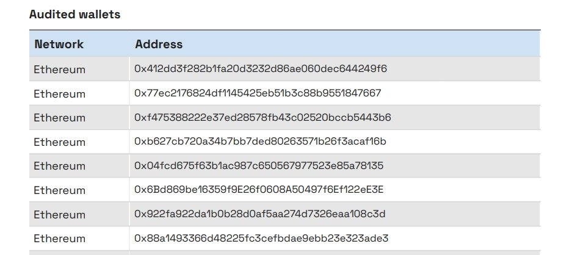Image resolution: width=564 pixels, height=255 pixels.
Task: Select address starting with 0xf475388222e3
Action: pyautogui.click(x=262, y=117)
